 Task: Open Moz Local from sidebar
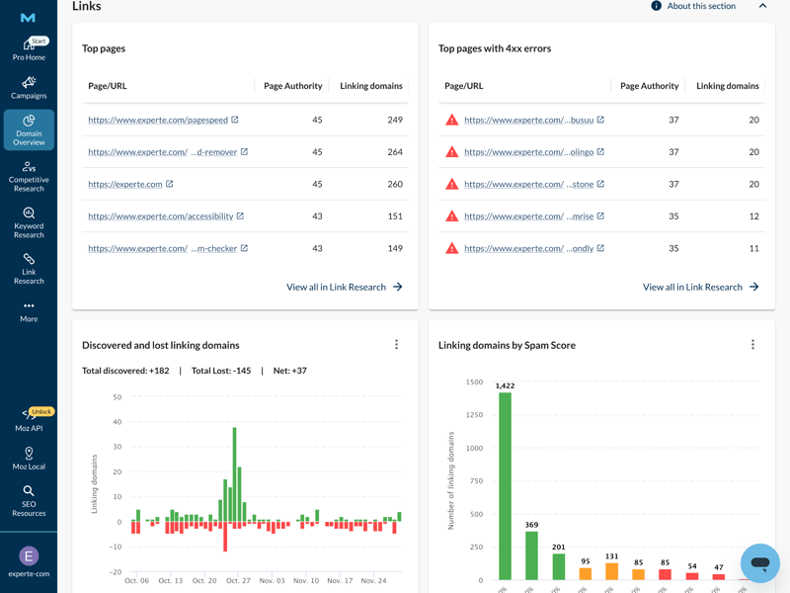coord(29,458)
